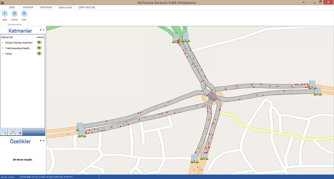Pause the simulation with Duraklat
This screenshot has height=179, width=334.
[15, 14]
